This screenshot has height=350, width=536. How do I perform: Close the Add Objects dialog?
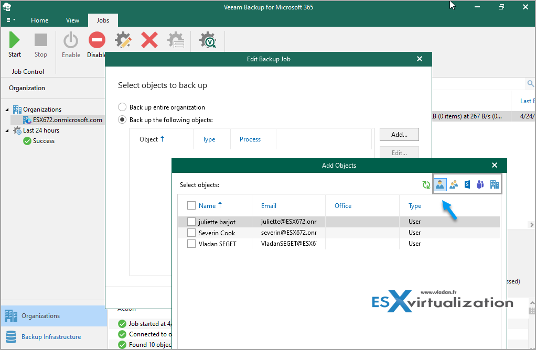[494, 165]
